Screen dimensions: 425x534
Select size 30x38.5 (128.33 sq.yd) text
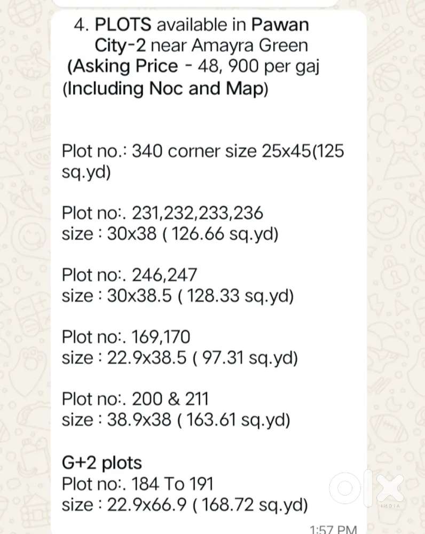(x=178, y=296)
